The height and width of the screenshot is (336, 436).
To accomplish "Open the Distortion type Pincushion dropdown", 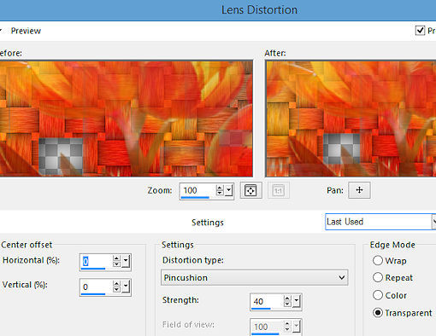I will pos(255,277).
